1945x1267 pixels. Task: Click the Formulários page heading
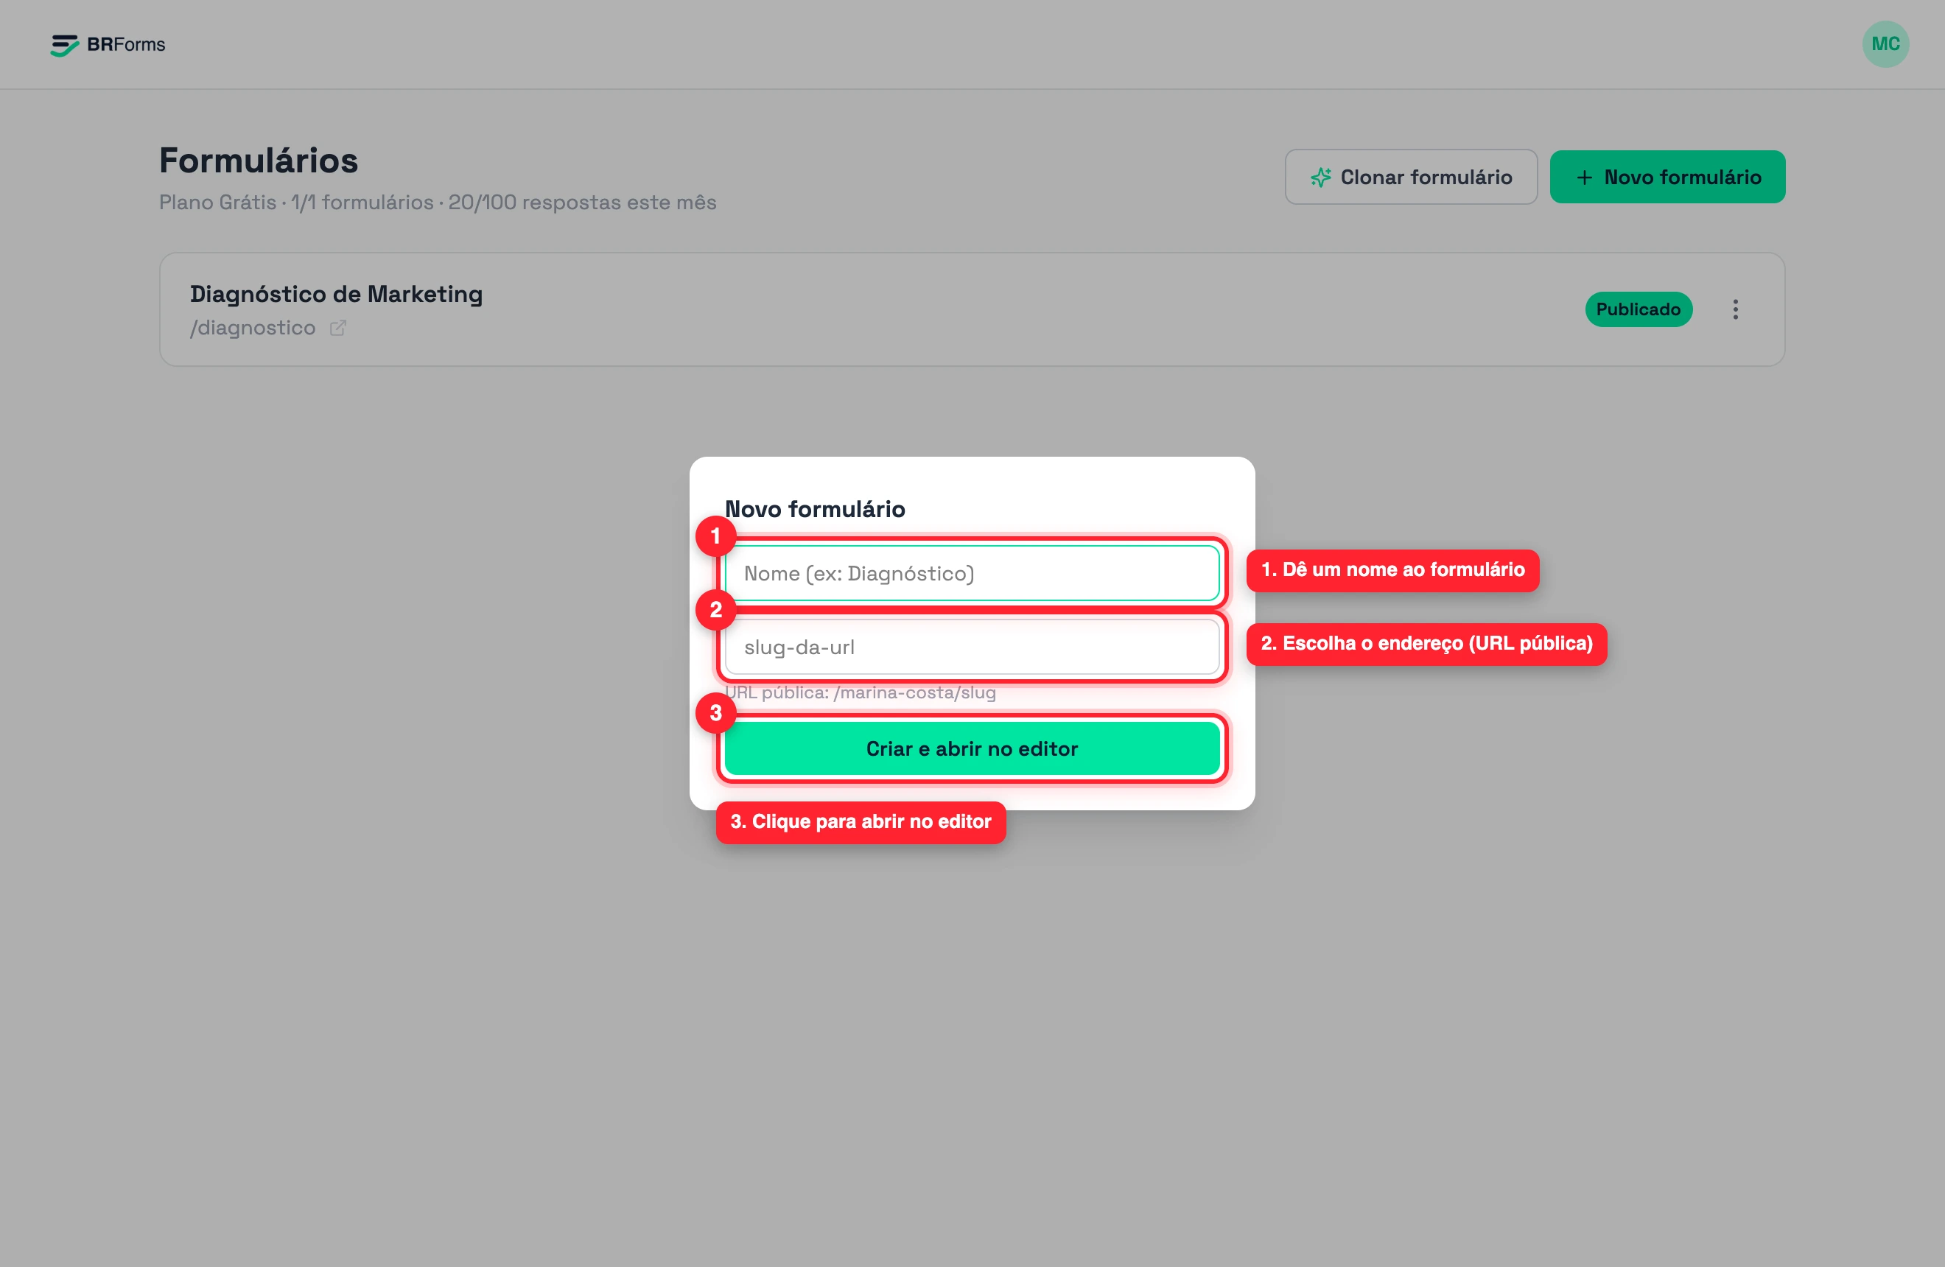259,160
